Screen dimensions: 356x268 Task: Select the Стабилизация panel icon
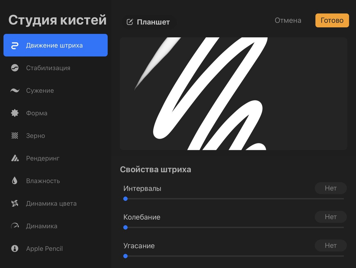(x=14, y=68)
